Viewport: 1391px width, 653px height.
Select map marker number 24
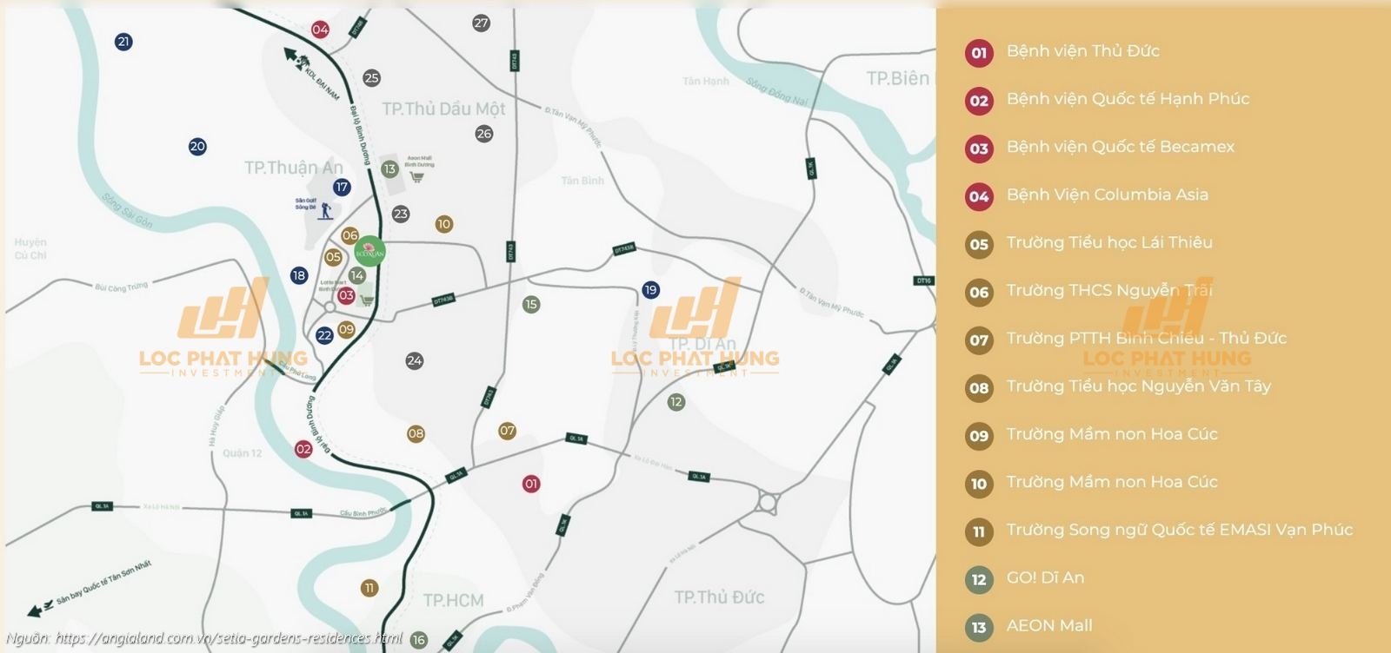click(415, 360)
